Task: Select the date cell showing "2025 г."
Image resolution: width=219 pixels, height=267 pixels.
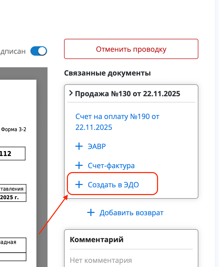Action: [x=12, y=197]
